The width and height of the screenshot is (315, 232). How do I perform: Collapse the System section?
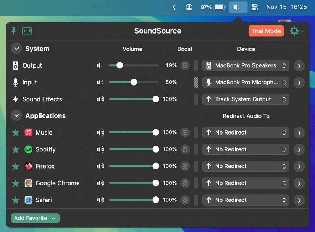click(x=16, y=49)
